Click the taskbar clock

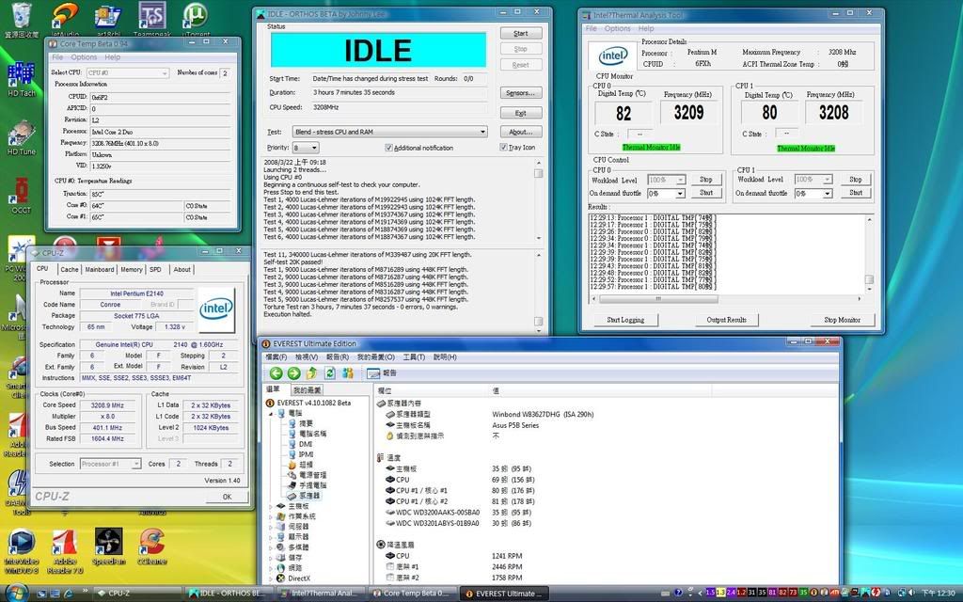coord(938,594)
